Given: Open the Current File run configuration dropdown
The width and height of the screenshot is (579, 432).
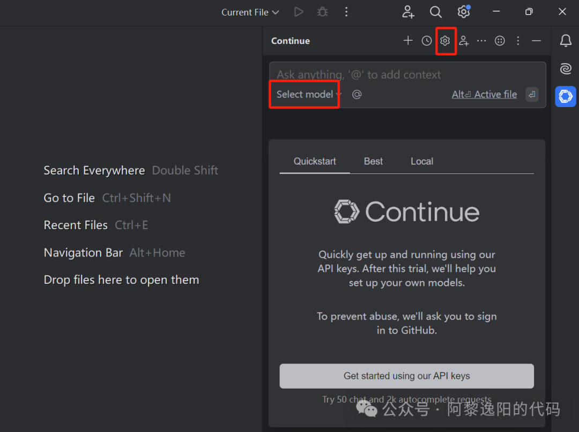Looking at the screenshot, I should point(250,12).
